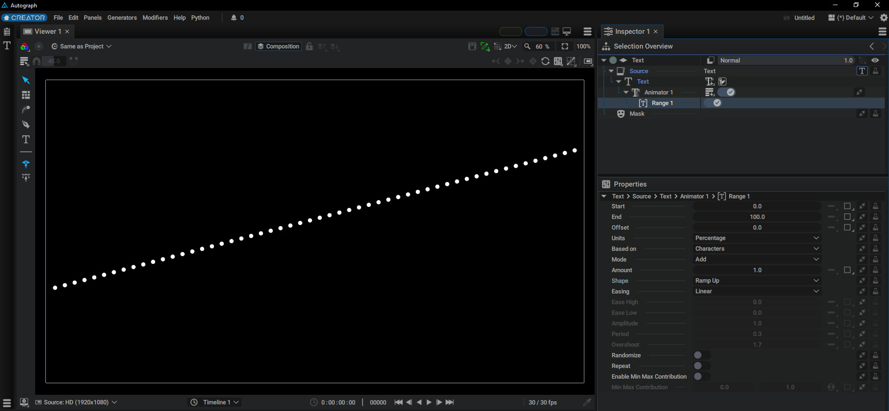Play timeline in reverse

[x=419, y=402]
